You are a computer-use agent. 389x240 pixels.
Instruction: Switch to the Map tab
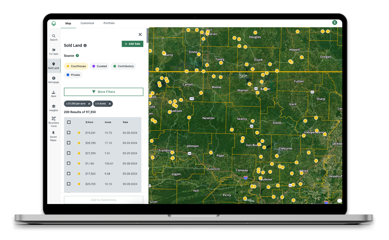68,23
